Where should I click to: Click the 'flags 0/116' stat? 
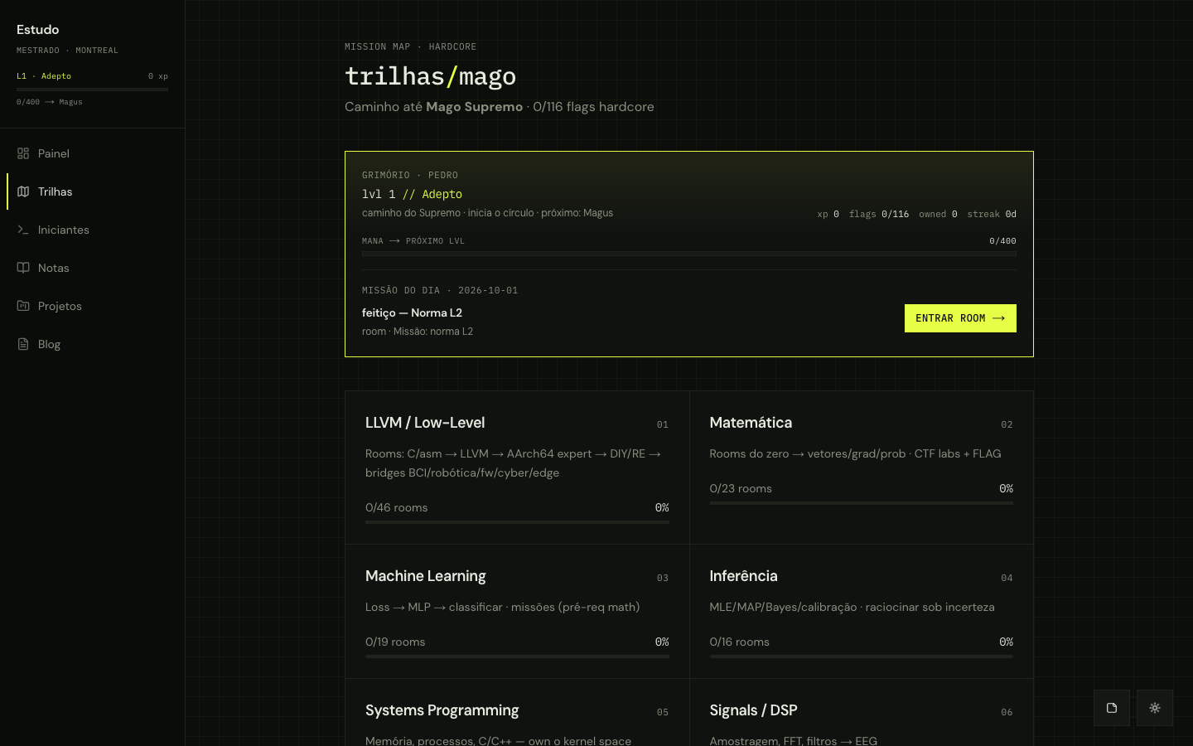[879, 214]
